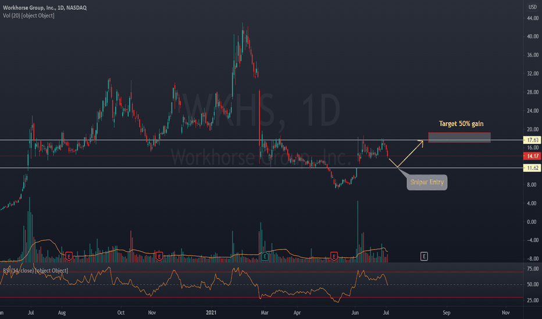542x319 pixels.
Task: Click the 44.00 price axis value
Action: point(533,18)
